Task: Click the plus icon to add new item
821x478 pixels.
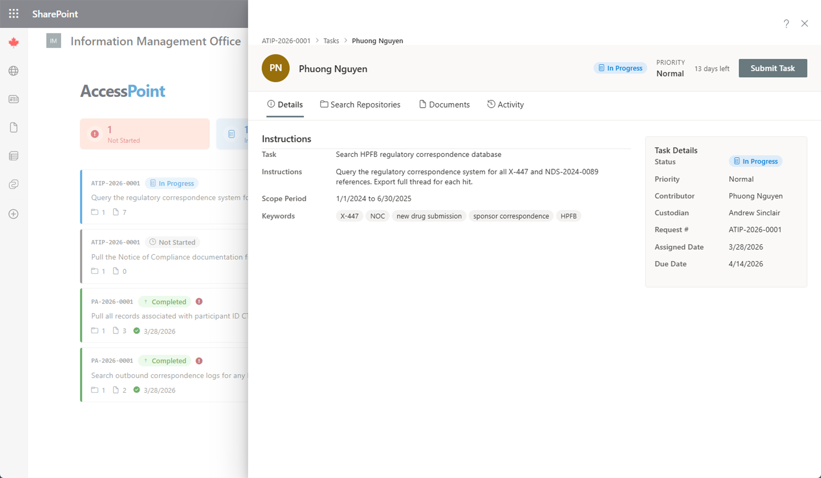Action: 13,214
